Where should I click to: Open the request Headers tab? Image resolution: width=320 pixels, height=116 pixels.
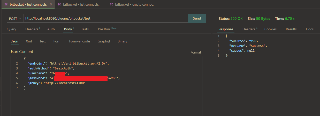(33, 29)
